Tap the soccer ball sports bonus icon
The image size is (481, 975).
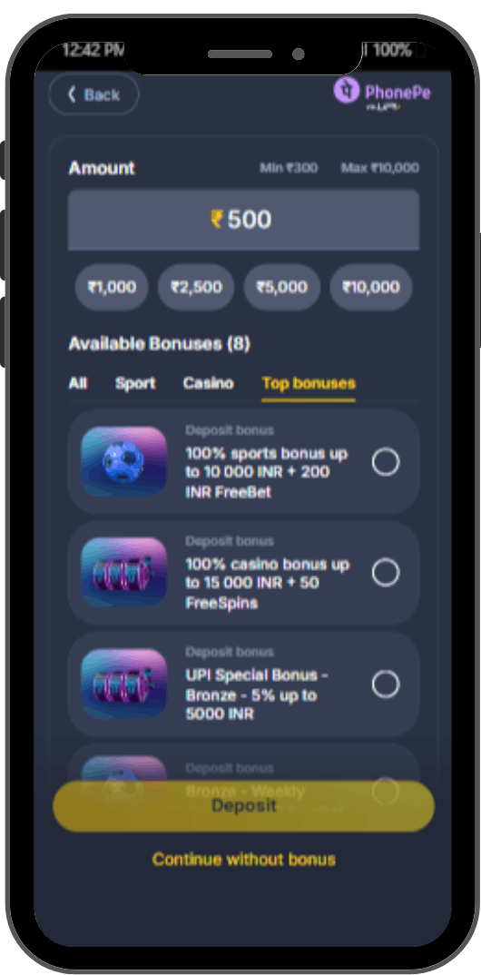pyautogui.click(x=123, y=461)
